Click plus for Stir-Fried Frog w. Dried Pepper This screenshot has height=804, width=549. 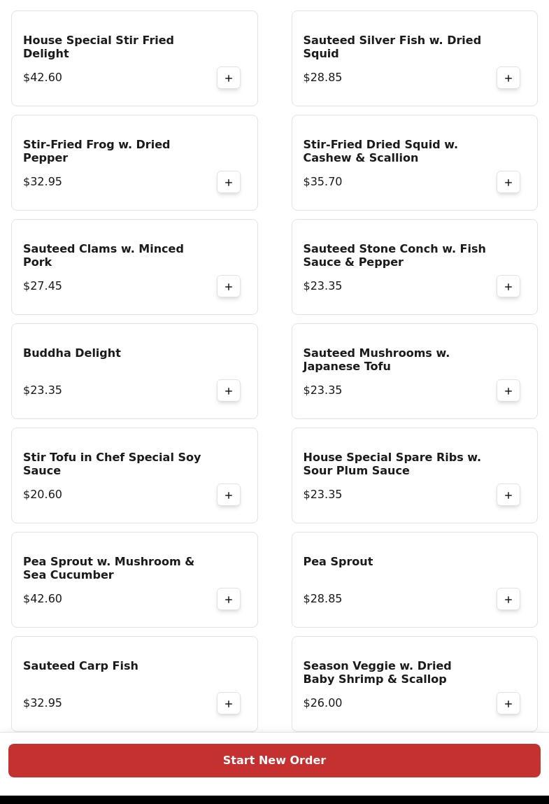(x=229, y=182)
